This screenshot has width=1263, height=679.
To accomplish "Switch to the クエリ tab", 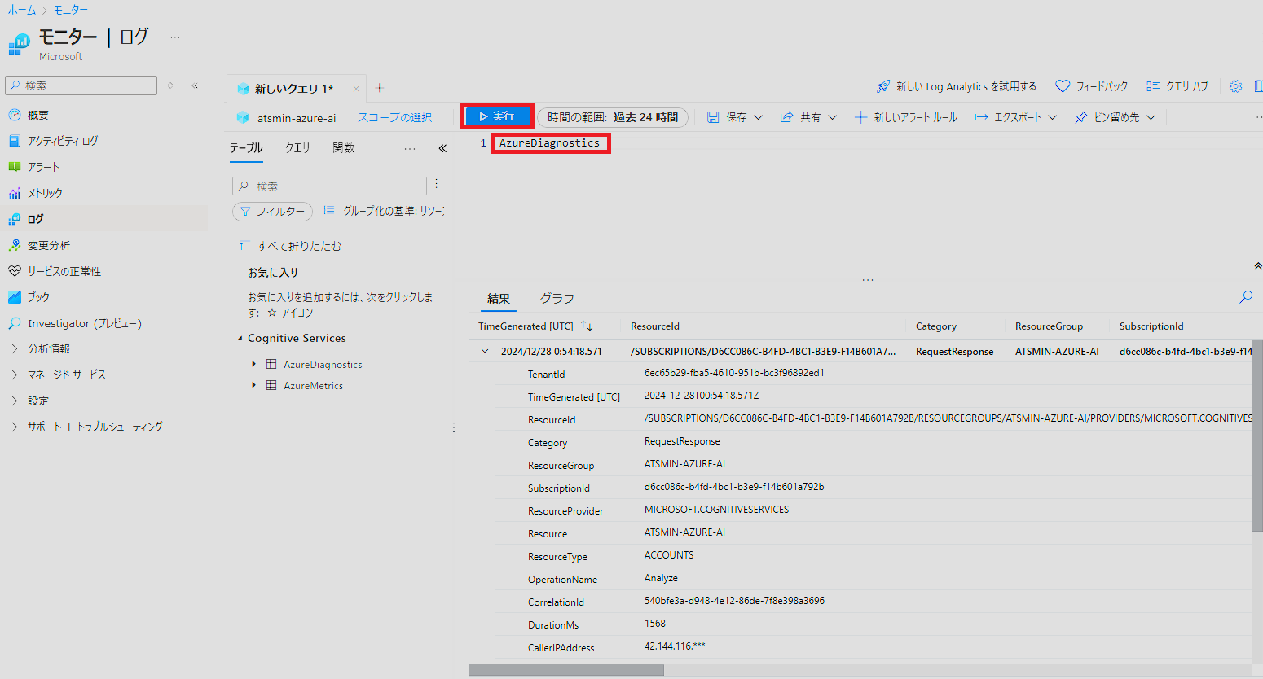I will coord(297,148).
